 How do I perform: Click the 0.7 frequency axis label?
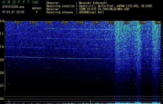[2, 86]
